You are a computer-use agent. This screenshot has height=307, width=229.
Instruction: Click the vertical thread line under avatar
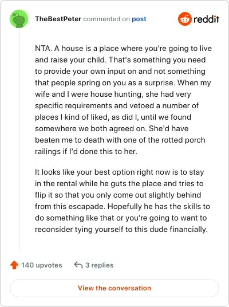(x=19, y=140)
